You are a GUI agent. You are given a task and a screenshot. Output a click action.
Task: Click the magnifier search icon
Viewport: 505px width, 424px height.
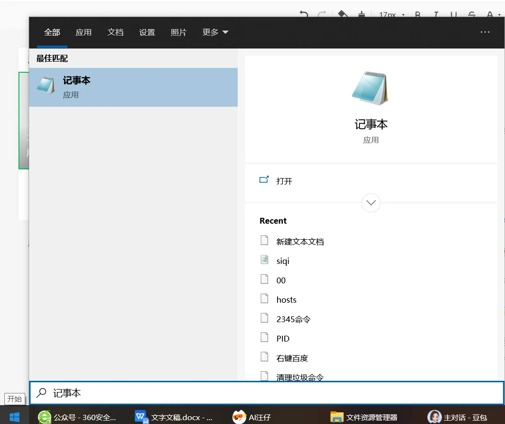pos(42,393)
